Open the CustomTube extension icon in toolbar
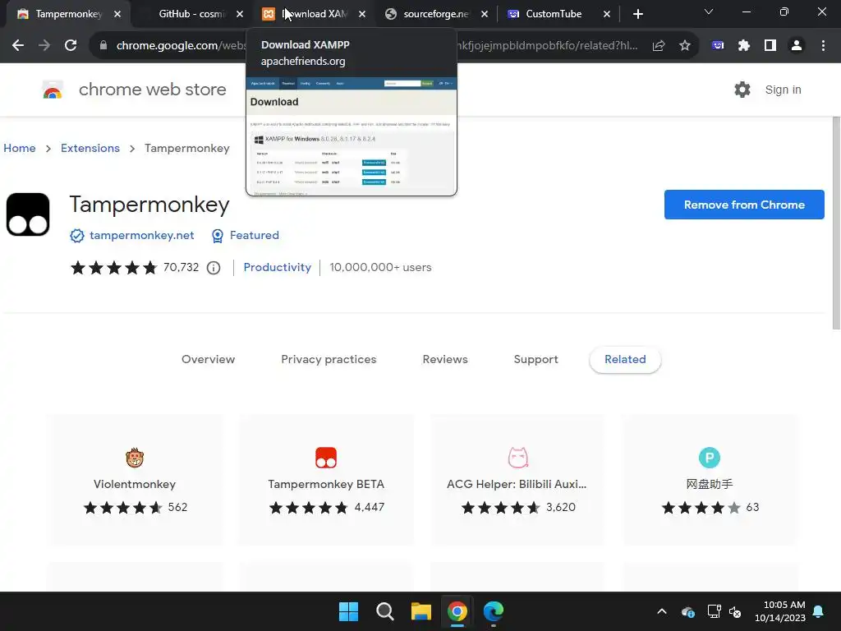 pyautogui.click(x=718, y=46)
